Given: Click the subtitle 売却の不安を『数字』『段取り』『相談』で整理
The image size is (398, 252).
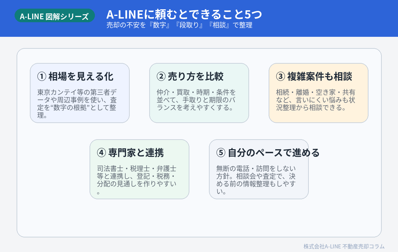Looking at the screenshot, I should coord(179,25).
